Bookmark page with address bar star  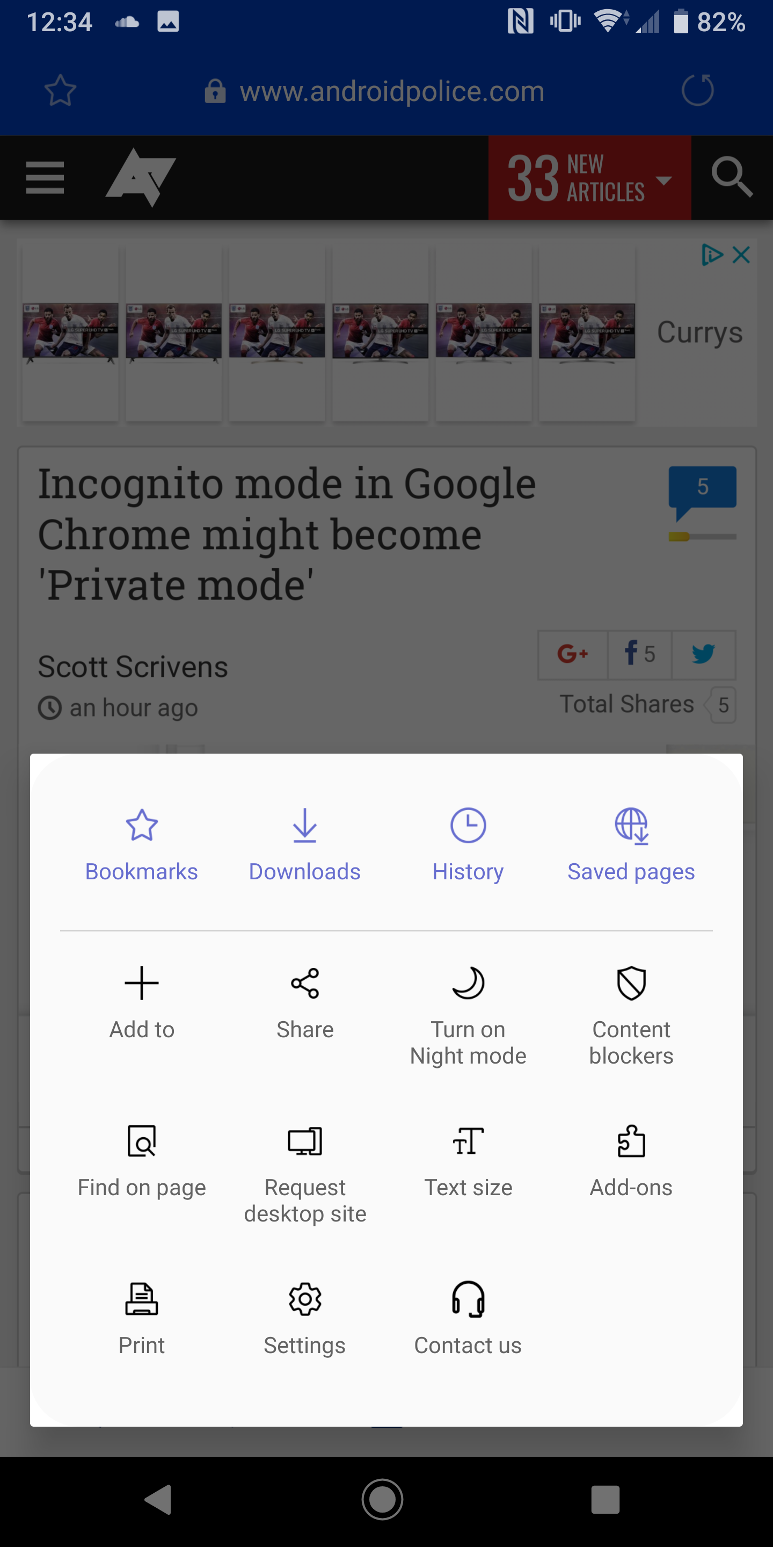tap(61, 91)
